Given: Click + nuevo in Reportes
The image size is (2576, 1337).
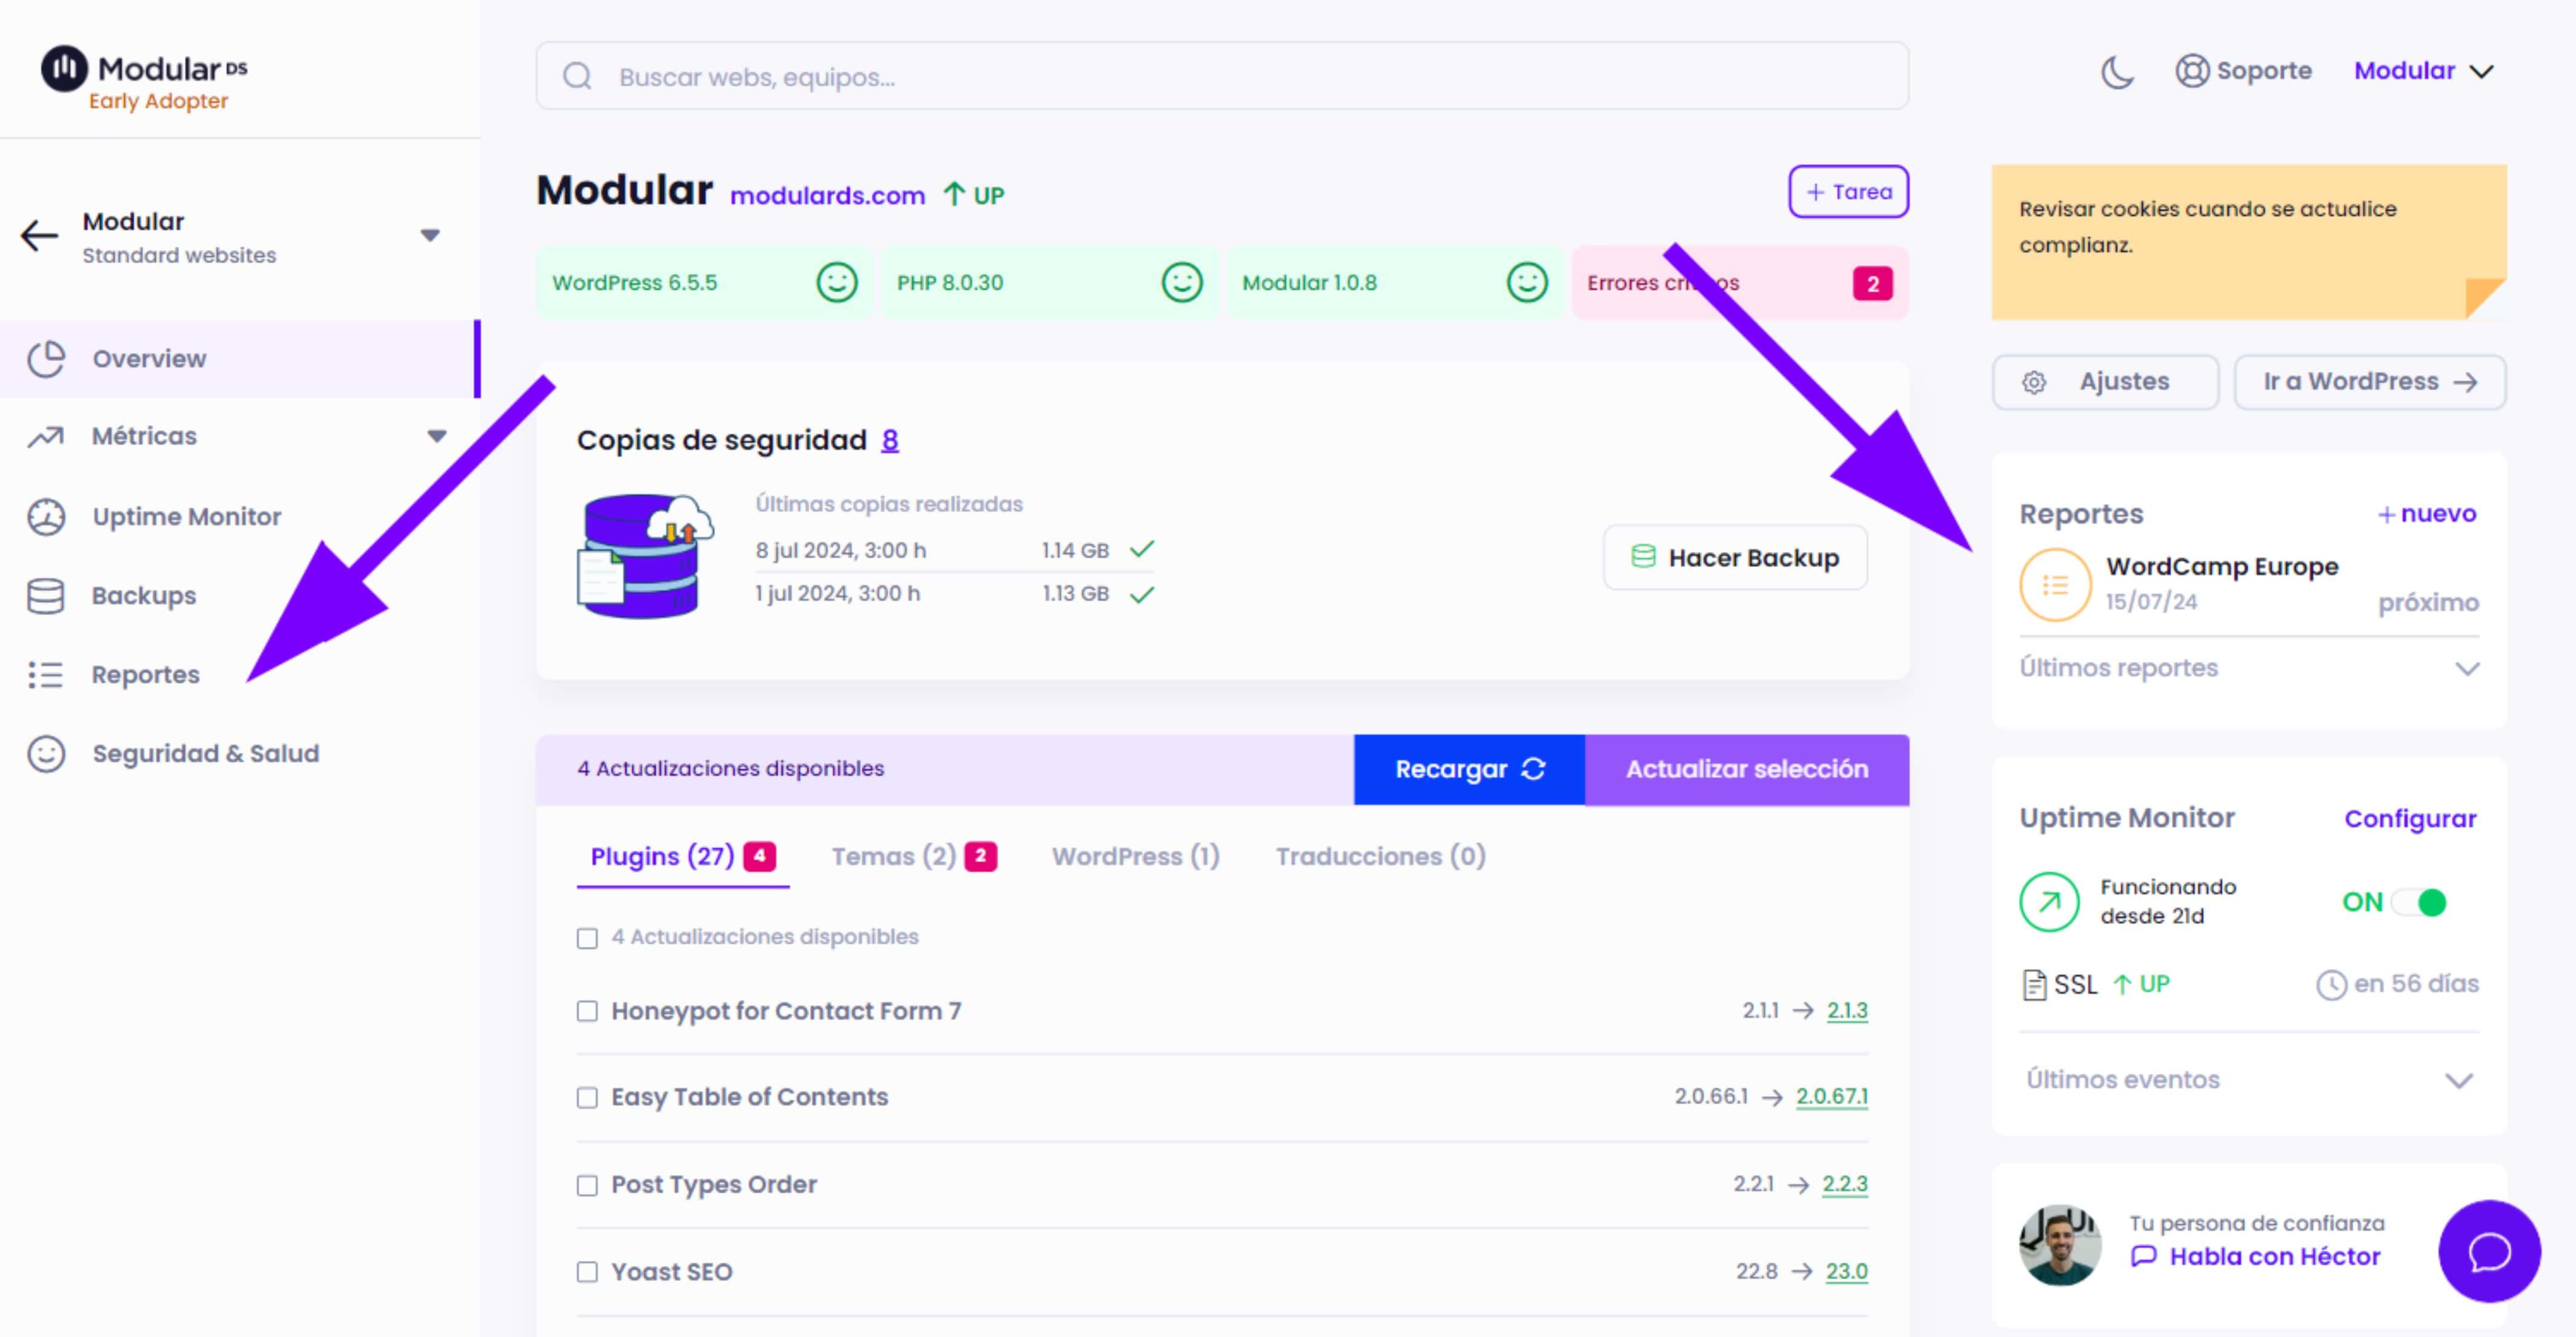Looking at the screenshot, I should [x=2426, y=515].
